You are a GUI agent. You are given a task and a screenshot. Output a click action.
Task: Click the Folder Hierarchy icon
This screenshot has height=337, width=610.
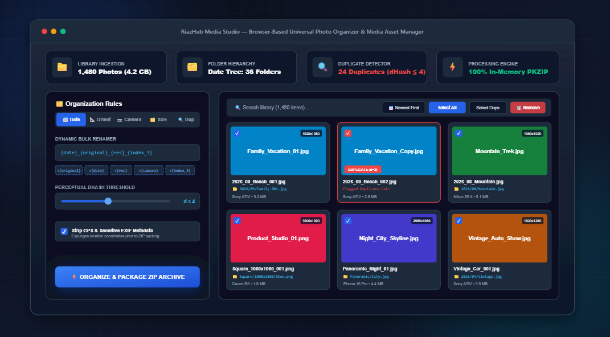(x=192, y=67)
